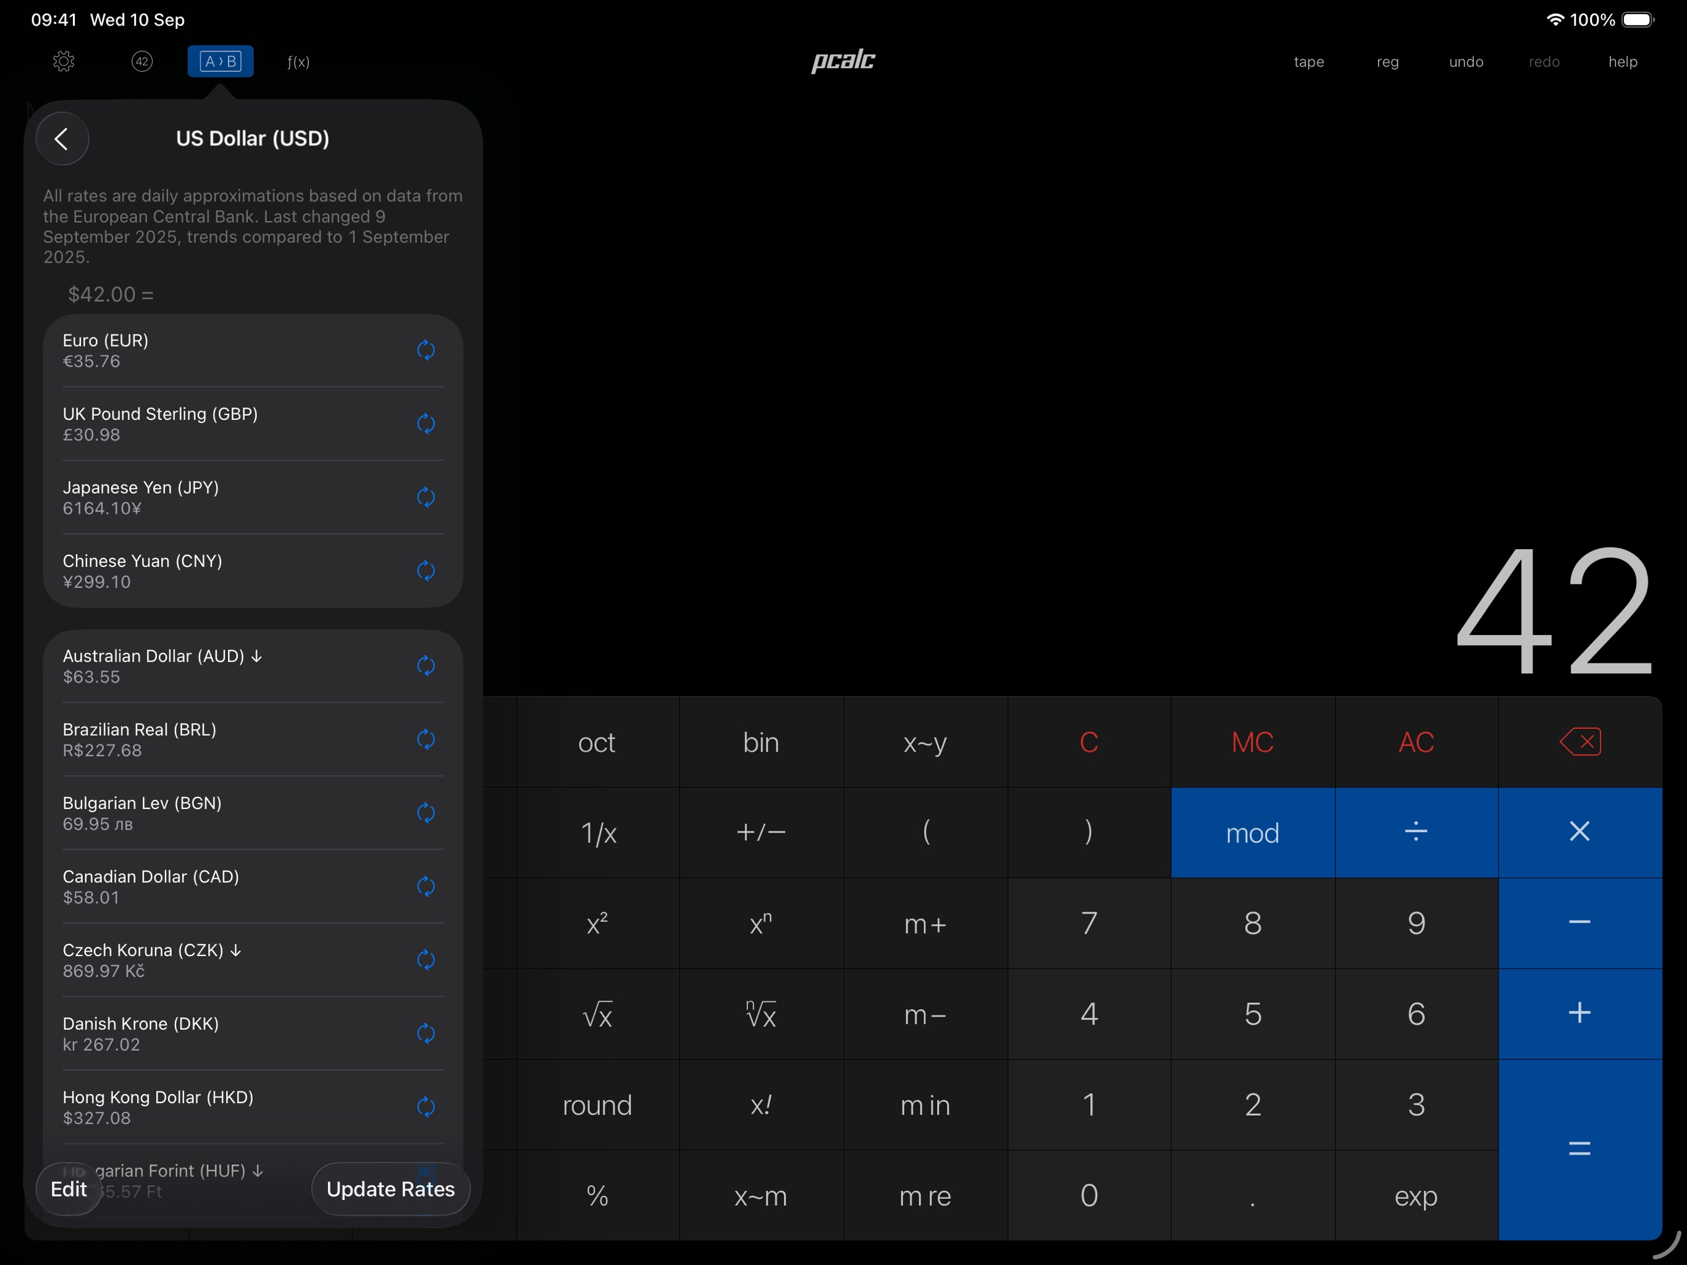Tap the x~y swap key

[x=925, y=742]
